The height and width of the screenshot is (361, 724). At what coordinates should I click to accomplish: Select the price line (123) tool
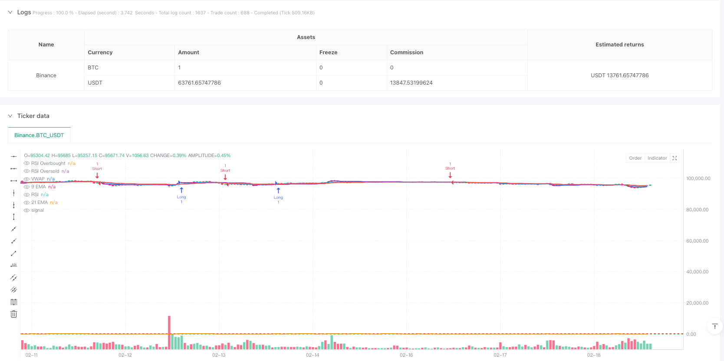click(14, 266)
